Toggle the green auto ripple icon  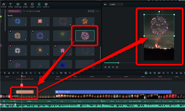point(150,73)
